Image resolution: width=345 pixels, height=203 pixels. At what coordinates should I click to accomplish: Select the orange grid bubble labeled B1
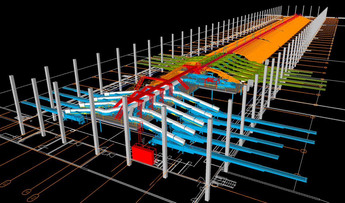(x=5, y=183)
